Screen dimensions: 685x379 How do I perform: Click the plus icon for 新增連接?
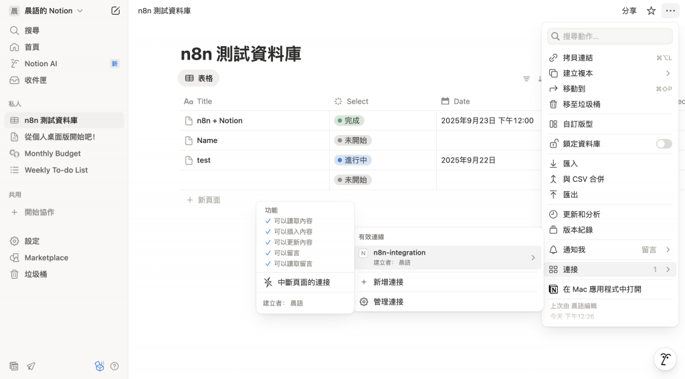click(x=364, y=282)
